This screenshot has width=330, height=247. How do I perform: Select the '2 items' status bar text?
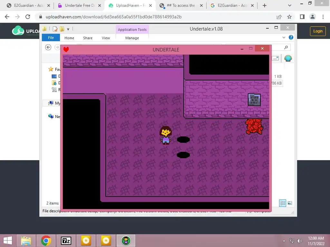pos(53,203)
